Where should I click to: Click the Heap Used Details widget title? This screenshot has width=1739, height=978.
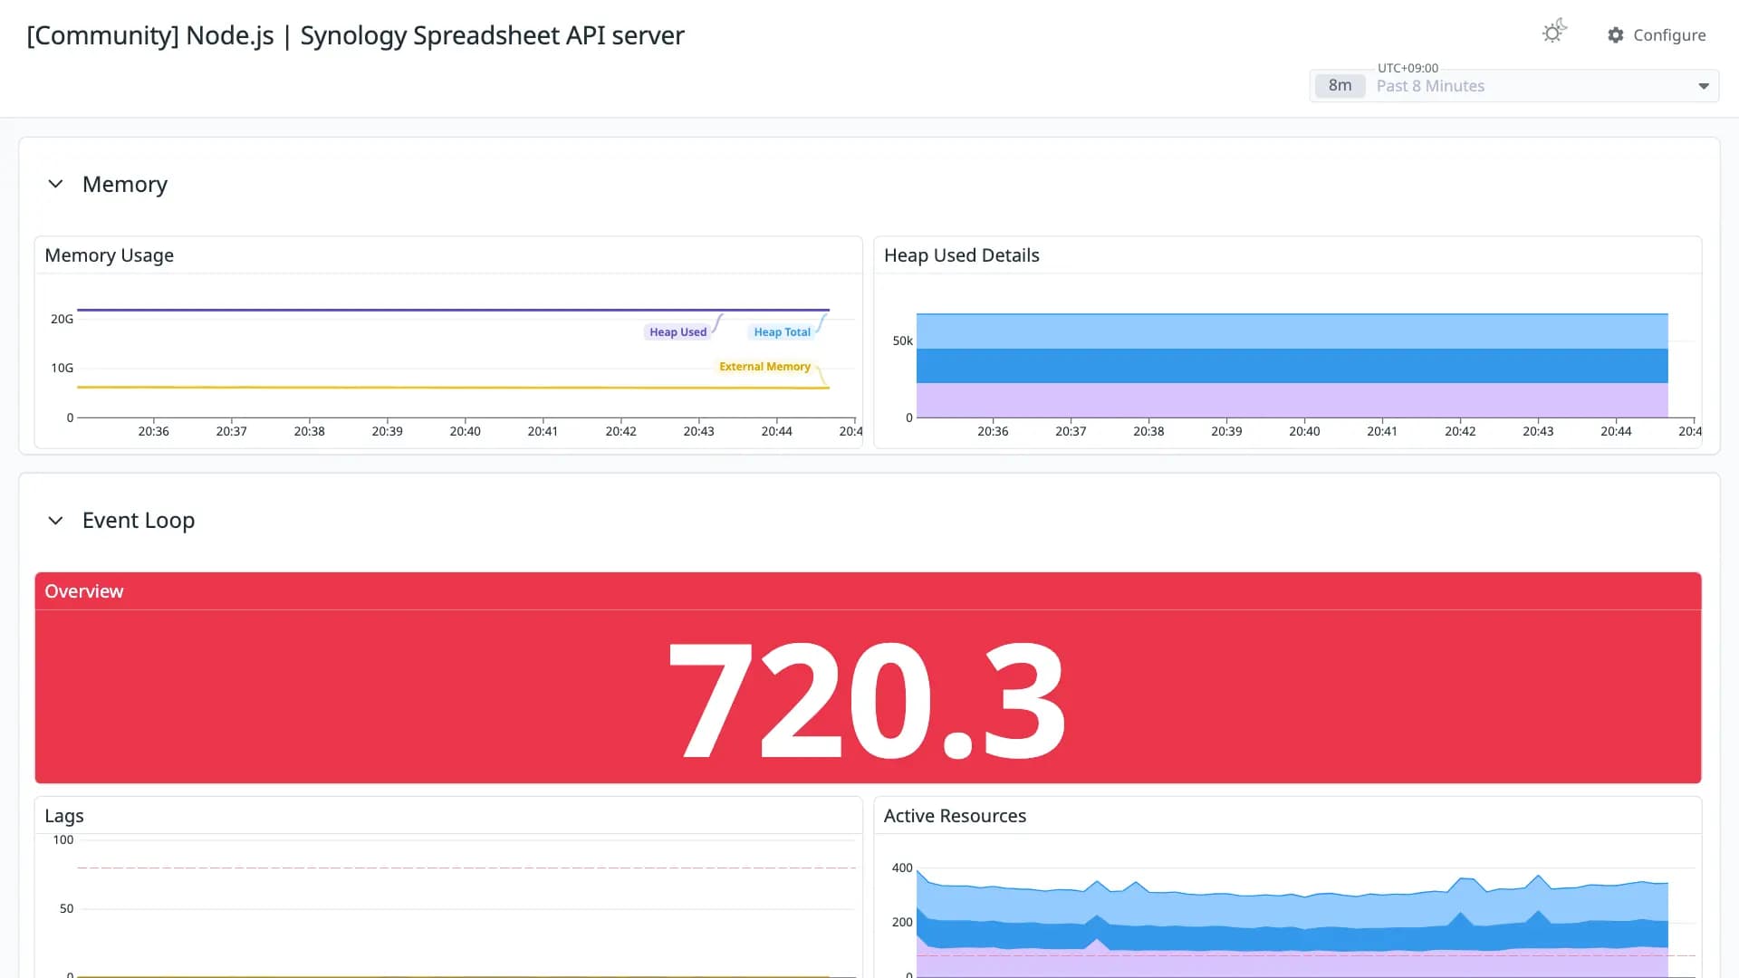(962, 255)
